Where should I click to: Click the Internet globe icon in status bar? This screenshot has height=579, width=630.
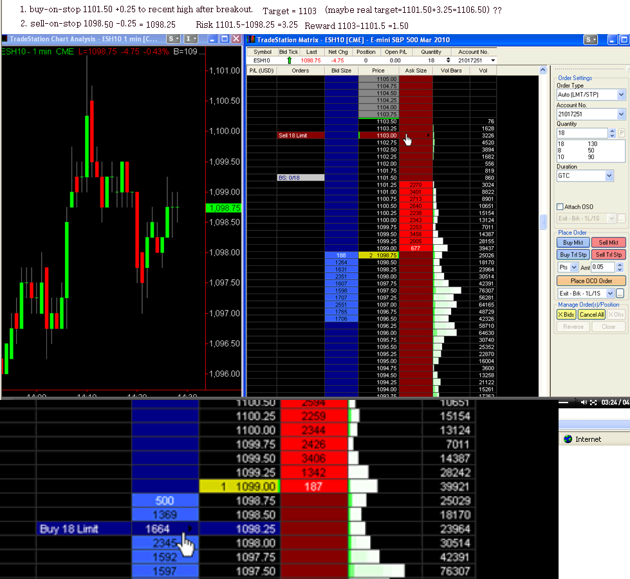[x=568, y=439]
